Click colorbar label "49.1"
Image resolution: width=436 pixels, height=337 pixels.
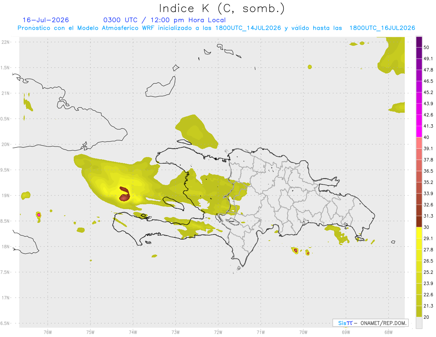pos(428,59)
